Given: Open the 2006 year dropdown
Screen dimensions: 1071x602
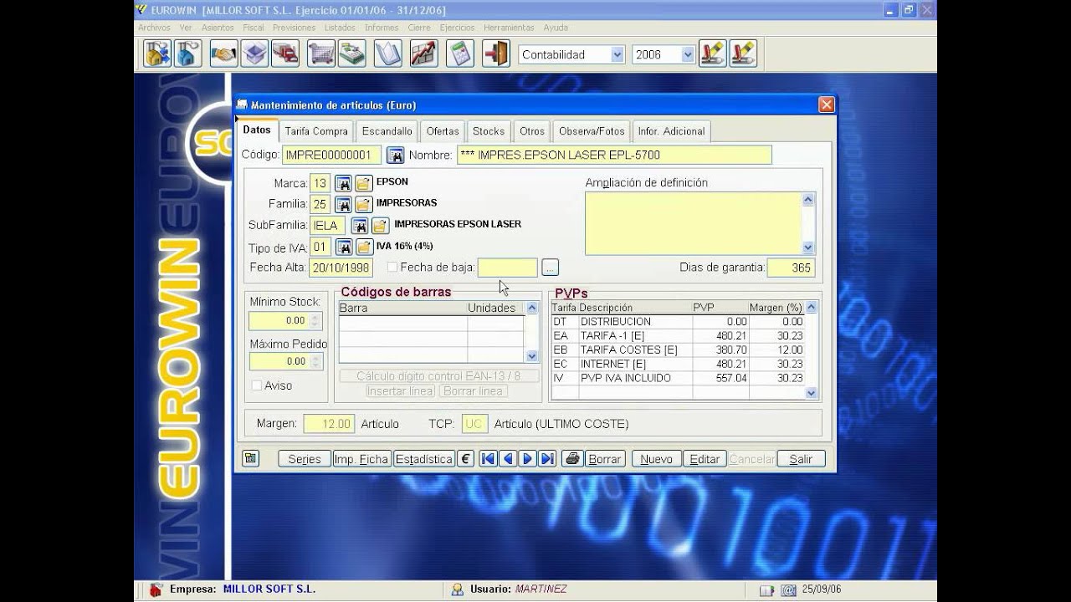Looking at the screenshot, I should [688, 54].
